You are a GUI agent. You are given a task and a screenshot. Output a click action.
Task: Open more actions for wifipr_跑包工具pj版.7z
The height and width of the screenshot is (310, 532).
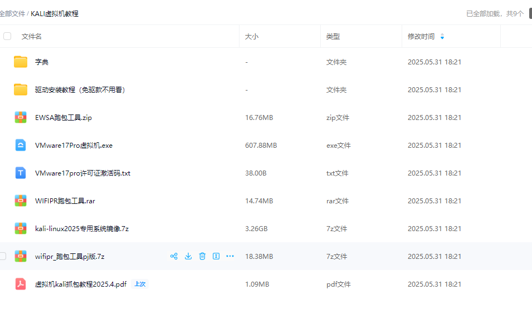point(230,256)
